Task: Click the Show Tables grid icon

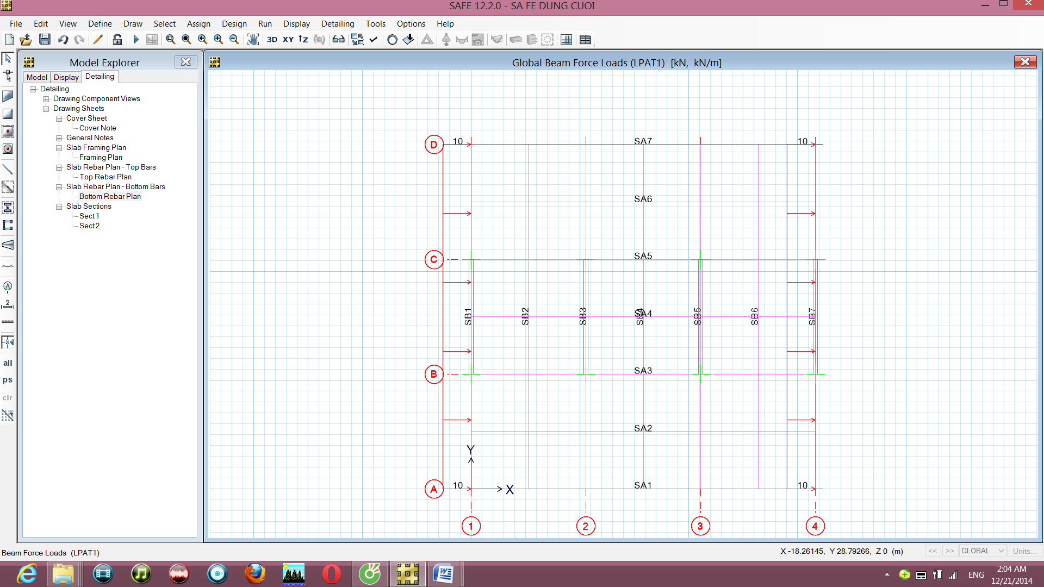Action: click(x=585, y=40)
